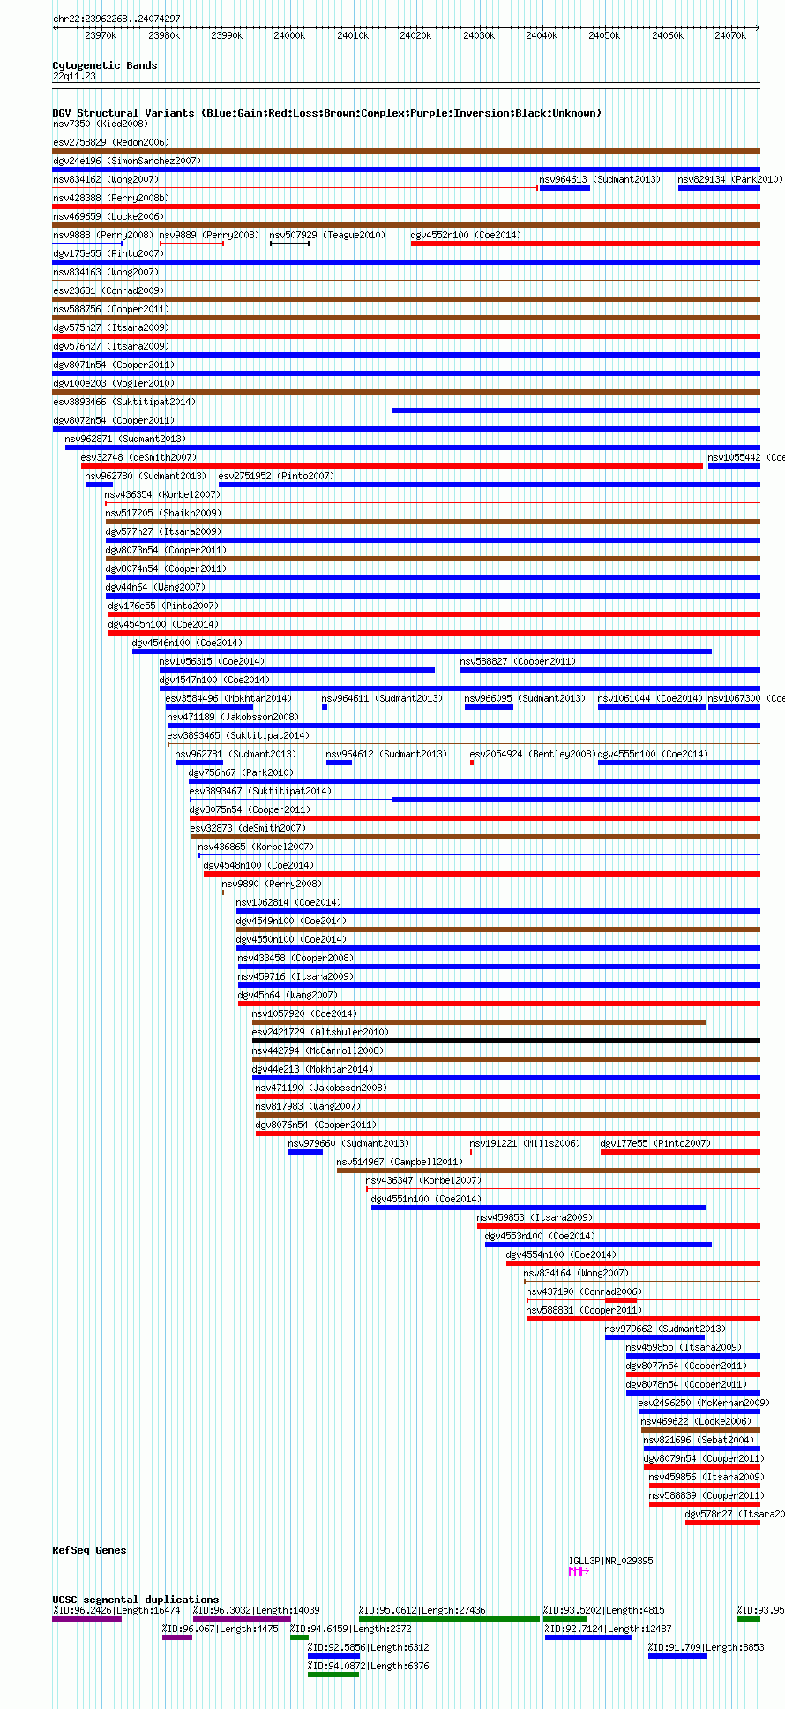Click the 24040k ruler position label

pos(542,35)
